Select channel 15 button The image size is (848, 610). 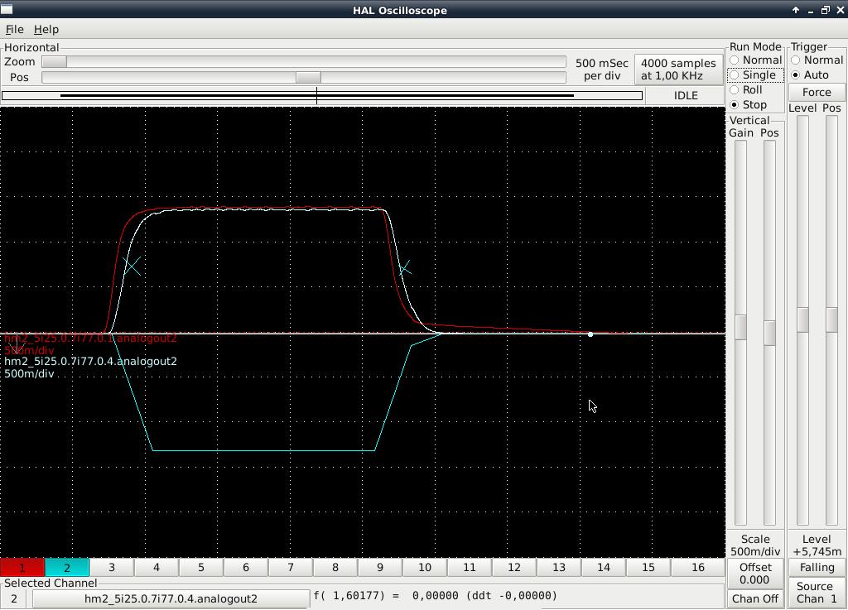pos(648,567)
